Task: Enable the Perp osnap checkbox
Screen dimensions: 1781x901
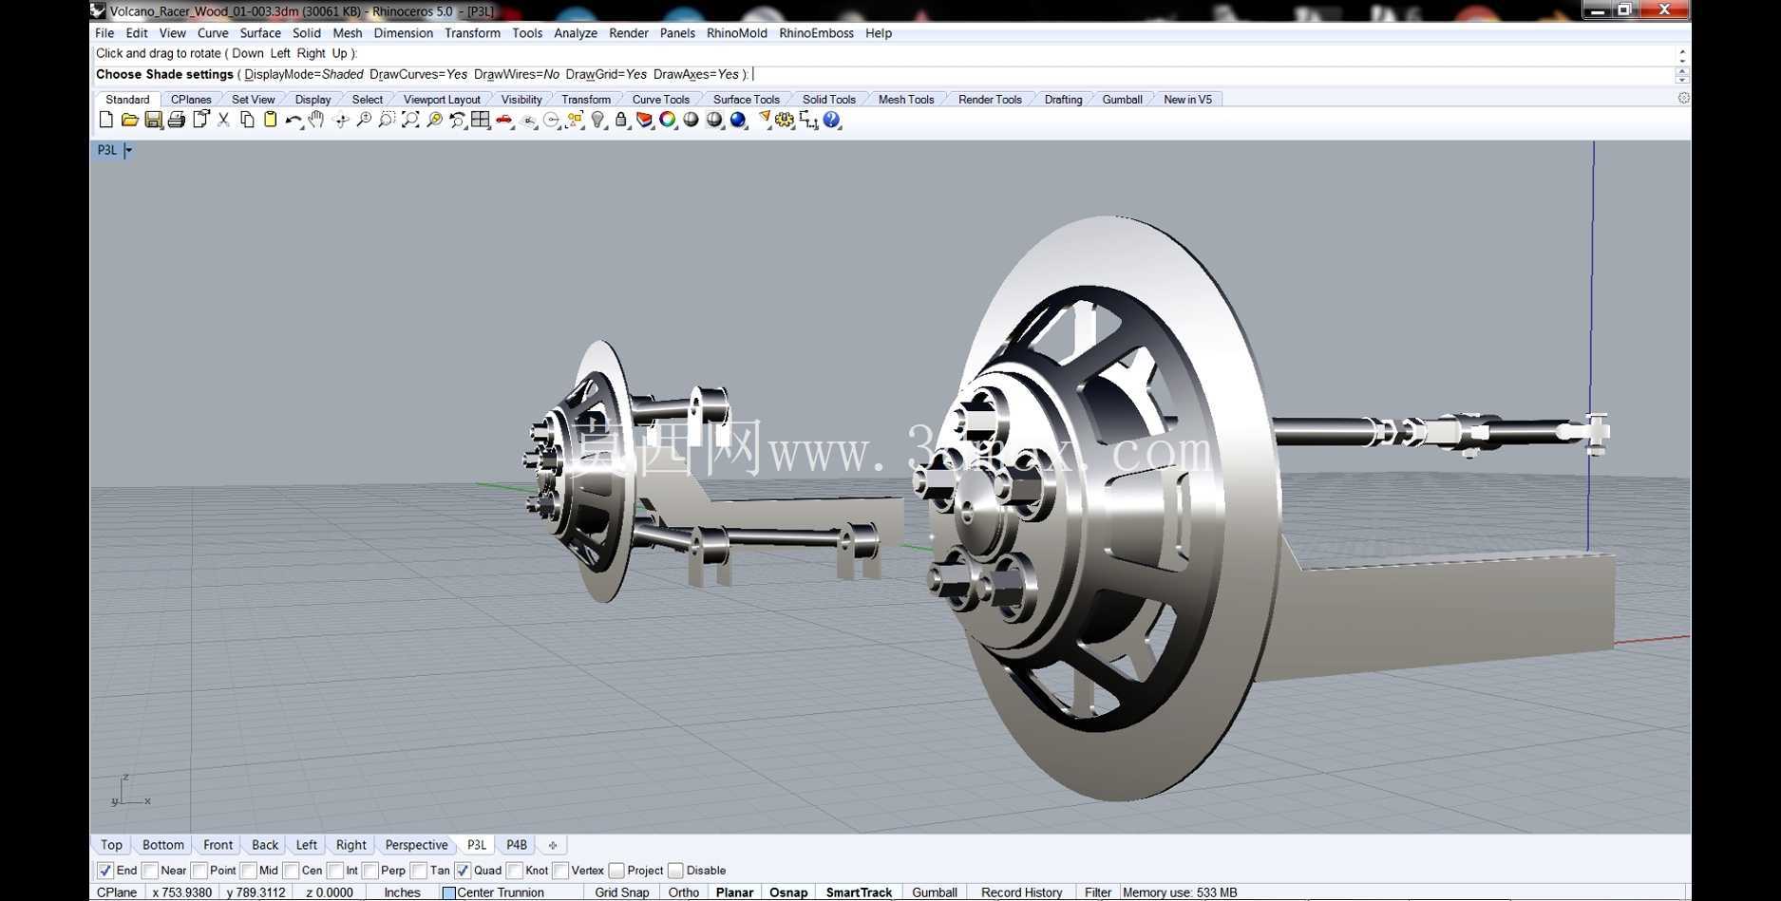Action: click(370, 871)
